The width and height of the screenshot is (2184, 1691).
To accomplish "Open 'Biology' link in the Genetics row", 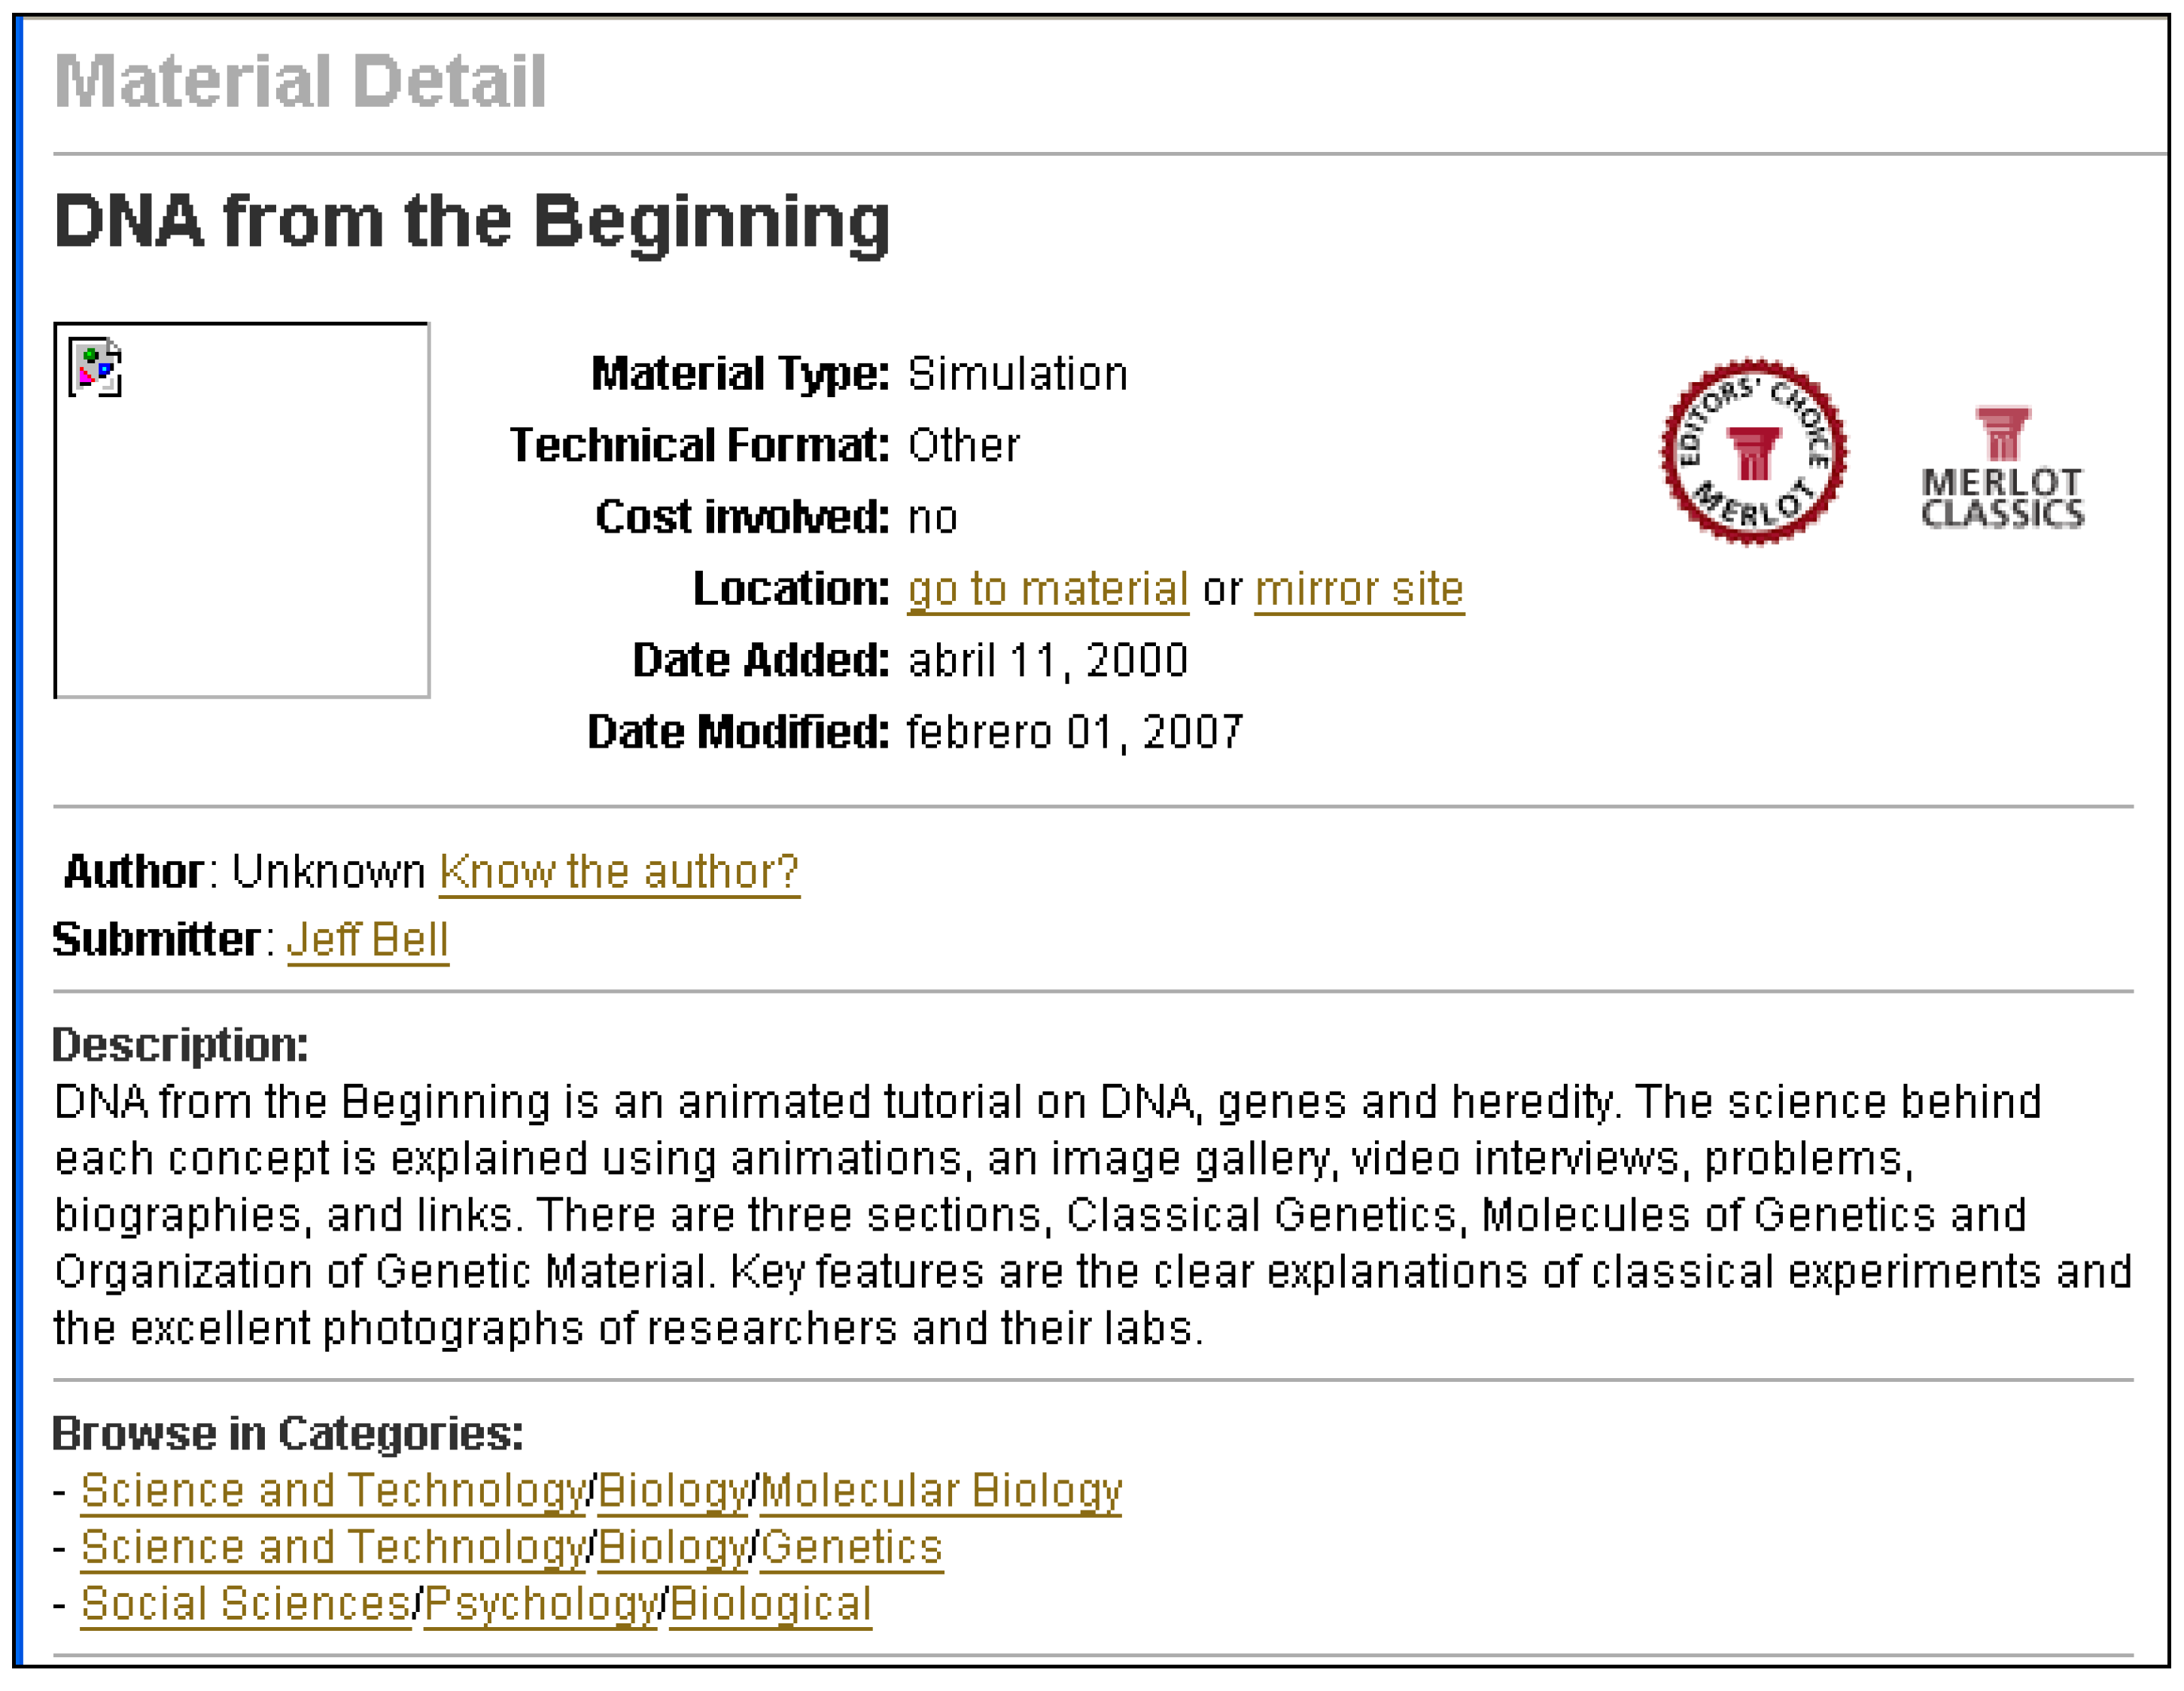I will (673, 1547).
